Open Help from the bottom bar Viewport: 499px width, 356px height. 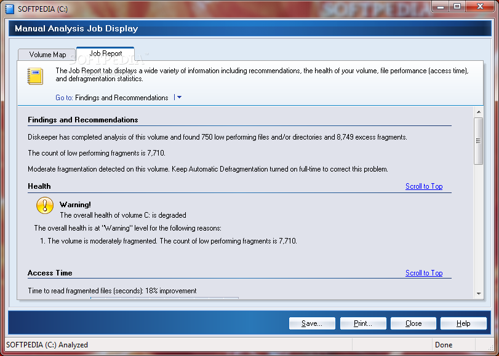[x=463, y=323]
